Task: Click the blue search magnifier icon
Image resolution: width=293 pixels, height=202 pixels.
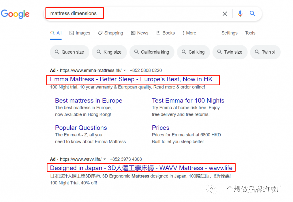Action: pos(252,13)
